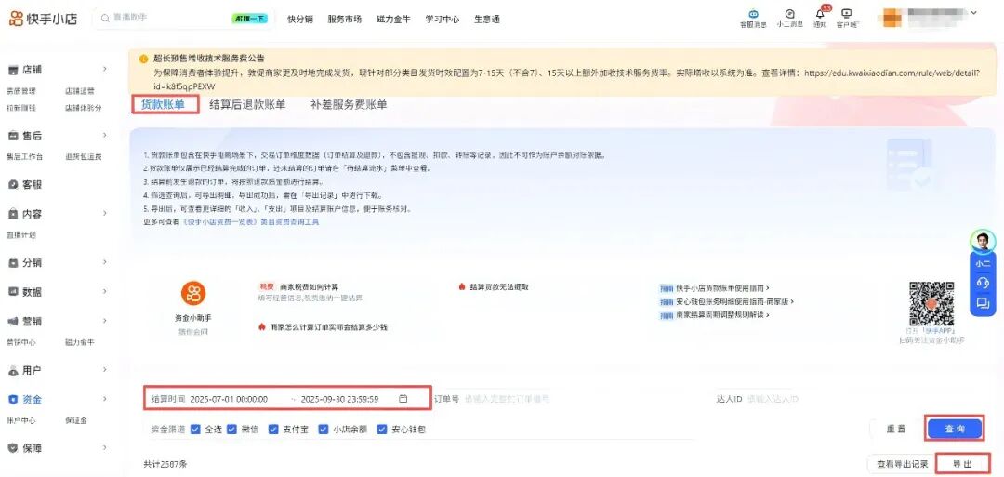The width and height of the screenshot is (1004, 477).
Task: Open 《快手小店资费一览表》 link
Action: [219, 221]
